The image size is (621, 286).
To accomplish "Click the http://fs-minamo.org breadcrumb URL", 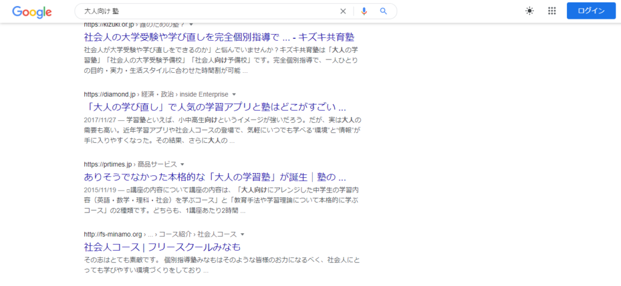I will 113,234.
